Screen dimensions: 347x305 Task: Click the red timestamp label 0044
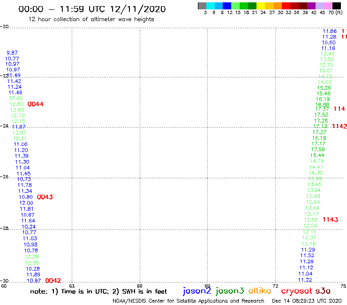[x=36, y=104]
